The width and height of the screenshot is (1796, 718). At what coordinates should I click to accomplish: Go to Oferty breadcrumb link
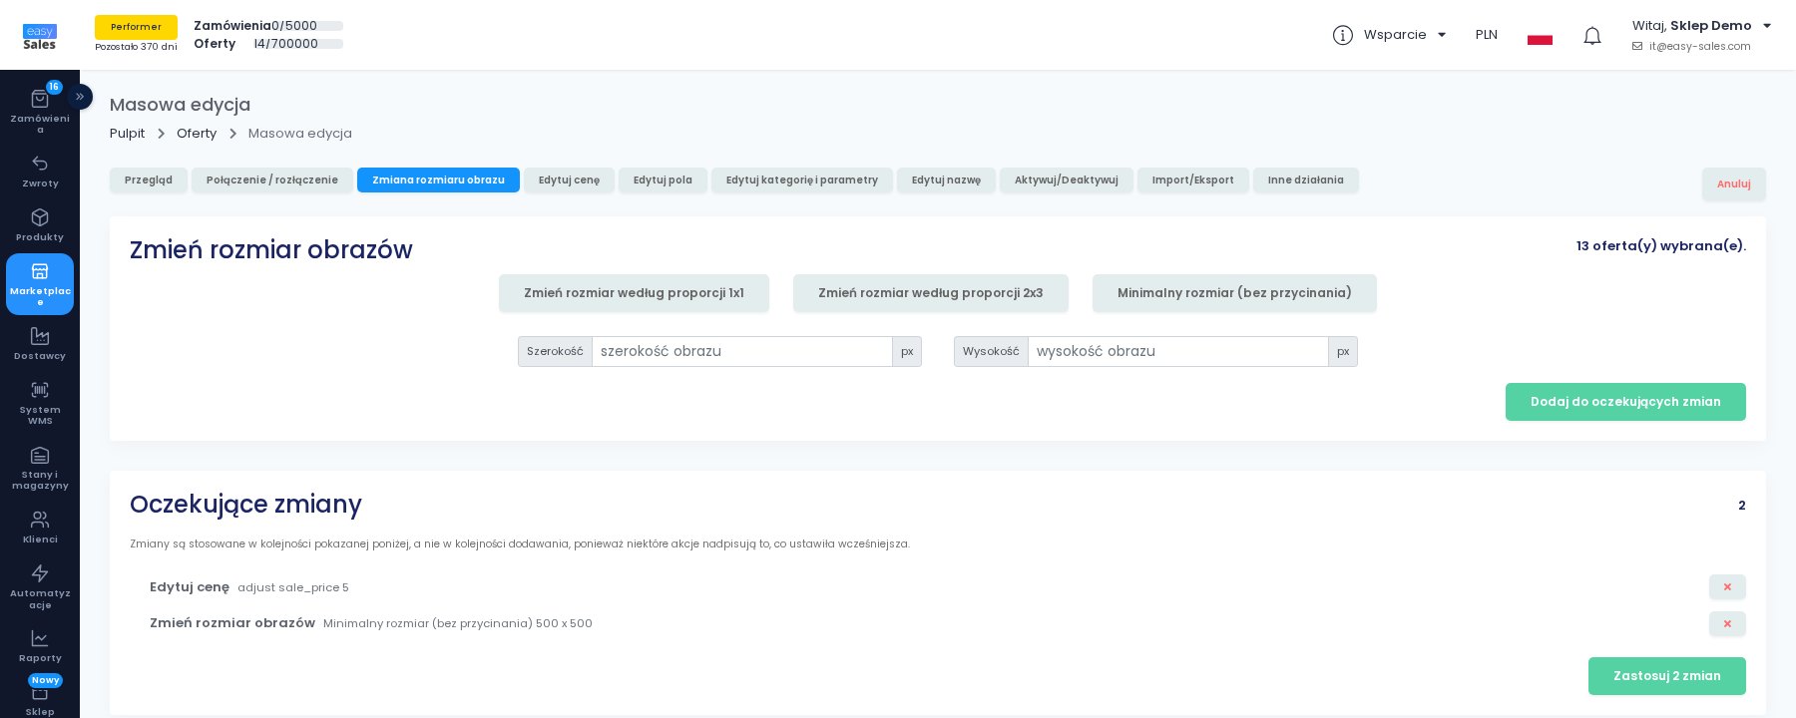[x=197, y=134]
